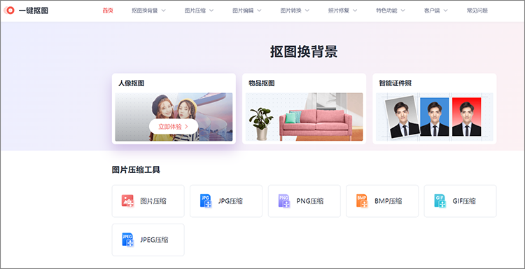The image size is (525, 269).
Task: Expand the chevron next to 抠图换背景
Action: point(163,11)
